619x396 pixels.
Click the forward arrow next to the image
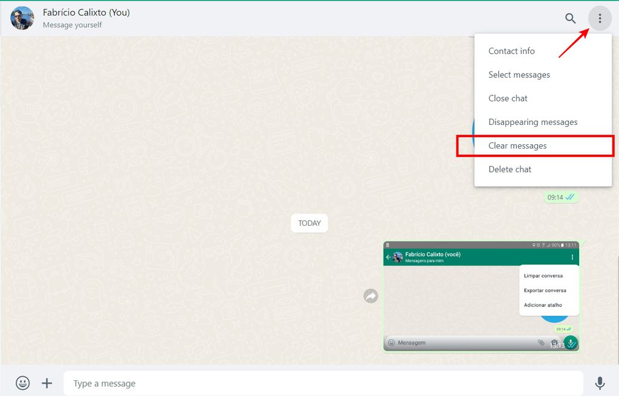(371, 296)
